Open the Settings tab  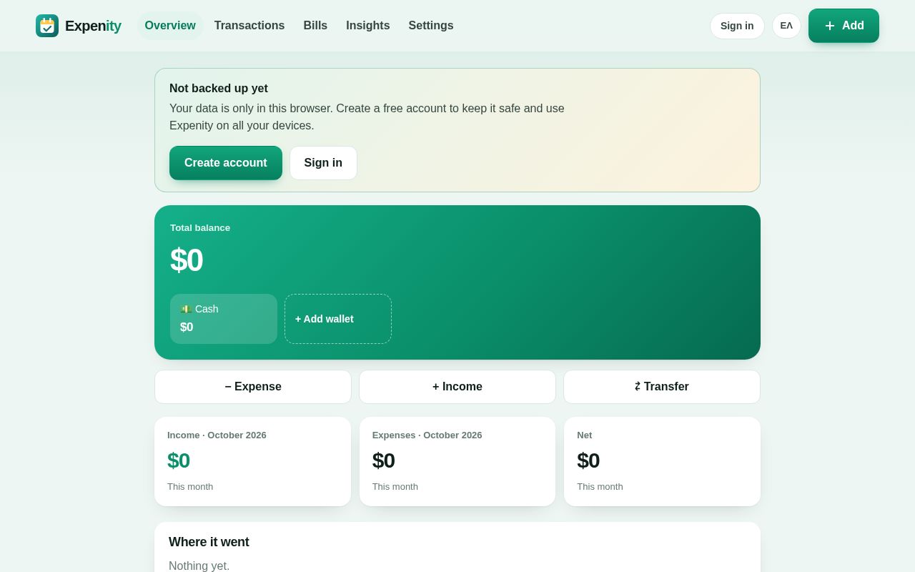(x=431, y=26)
